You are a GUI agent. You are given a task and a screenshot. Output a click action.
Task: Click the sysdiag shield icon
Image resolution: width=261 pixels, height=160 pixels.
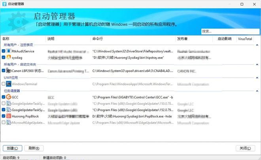[x=8, y=58]
